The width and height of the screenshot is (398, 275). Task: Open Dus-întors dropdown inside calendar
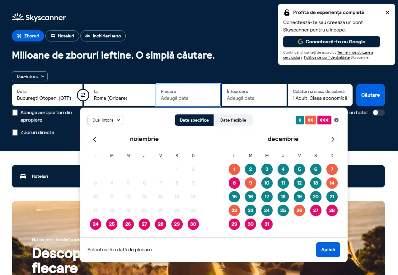point(105,120)
